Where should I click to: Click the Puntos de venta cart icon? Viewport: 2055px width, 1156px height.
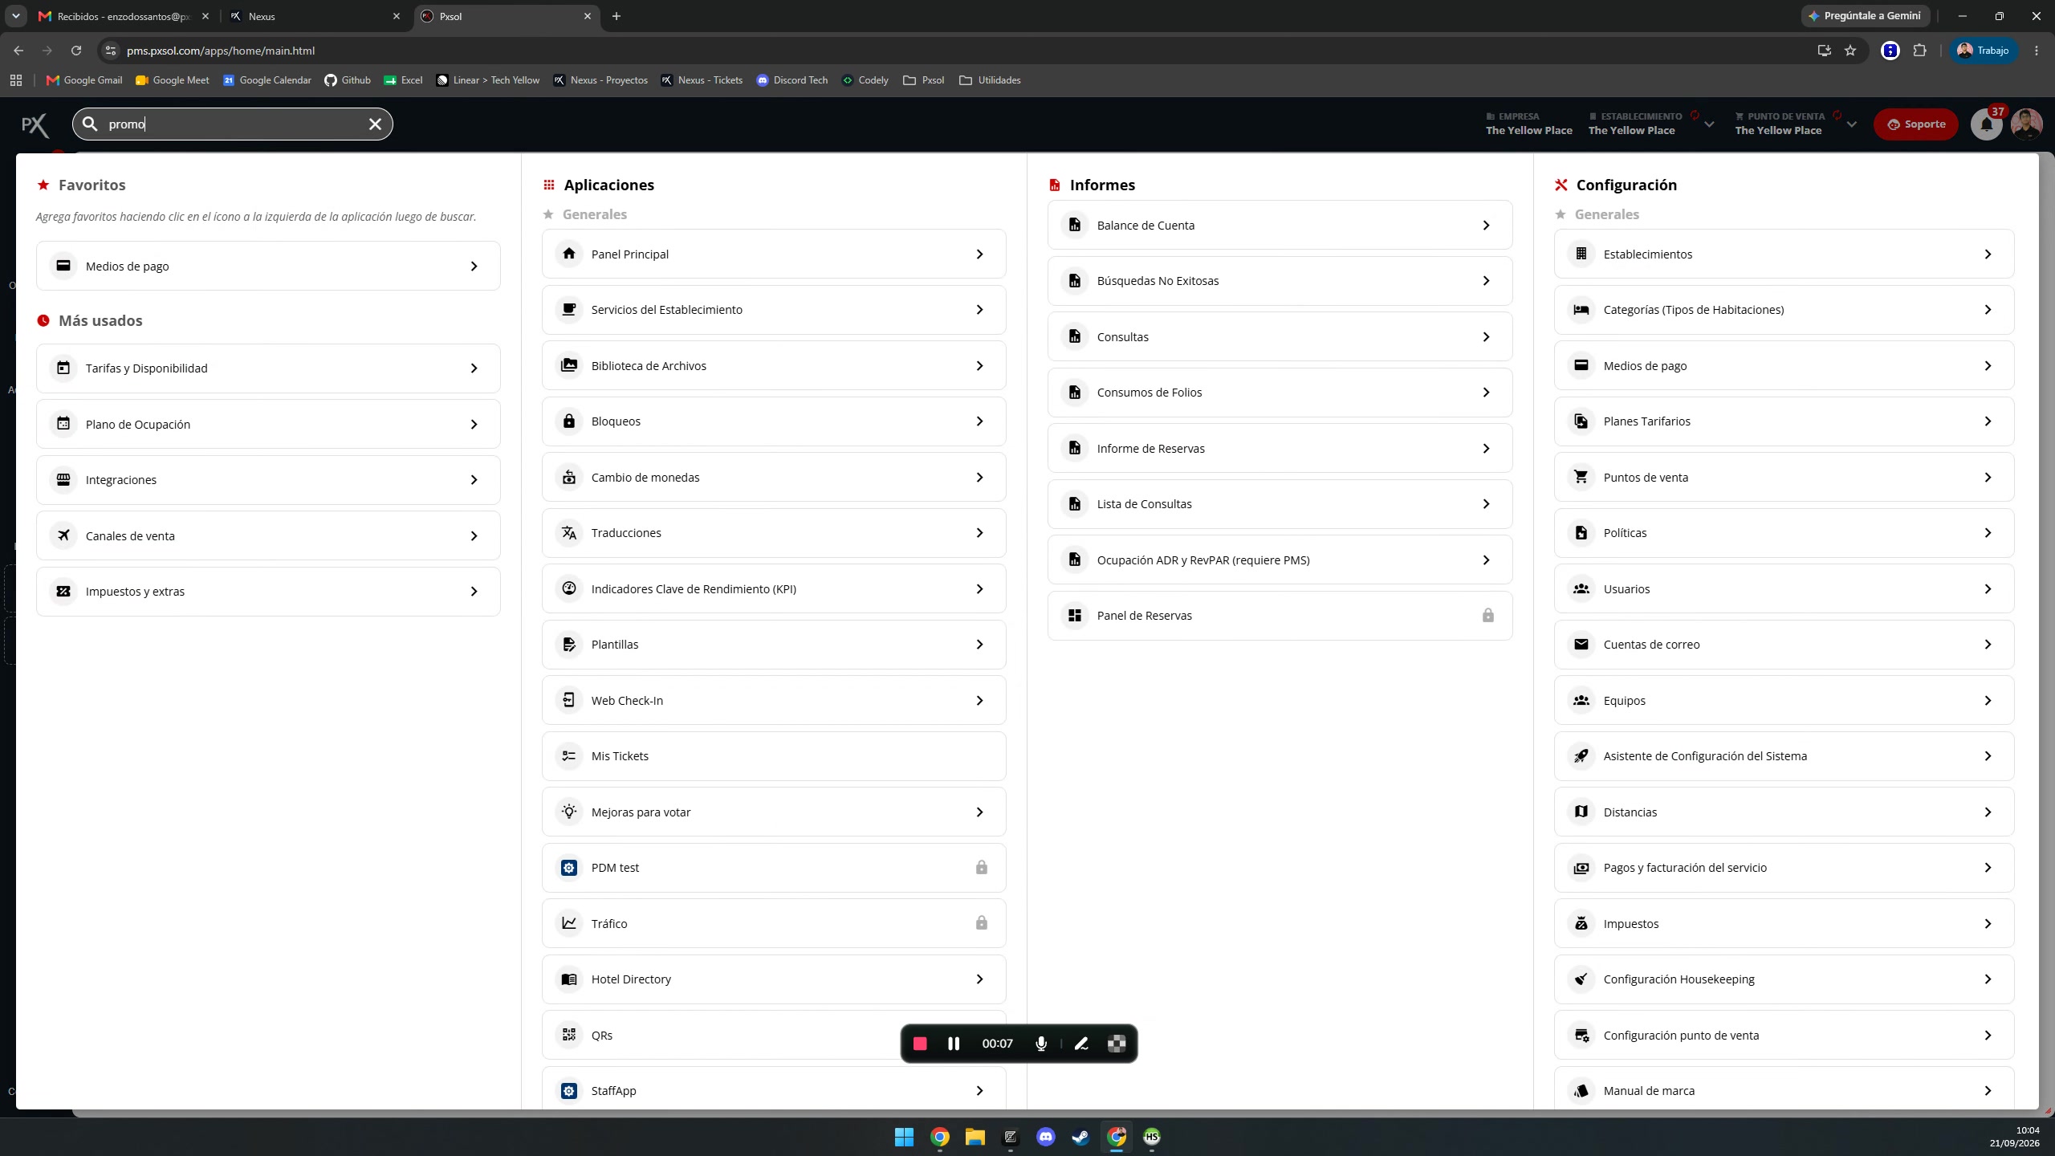1581,477
